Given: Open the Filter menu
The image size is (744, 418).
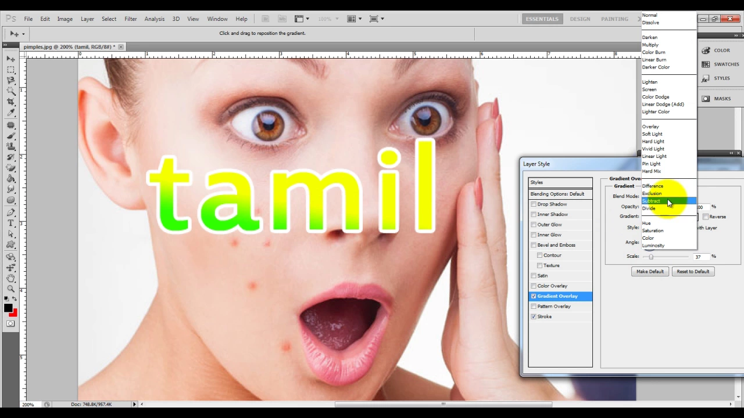Looking at the screenshot, I should click(131, 19).
